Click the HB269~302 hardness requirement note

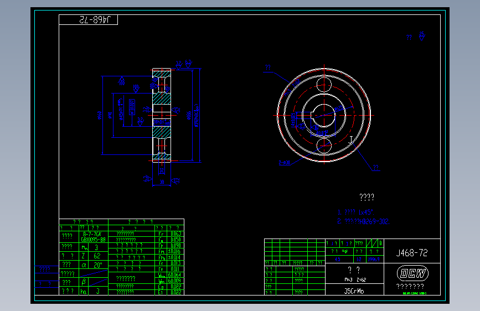(364, 221)
